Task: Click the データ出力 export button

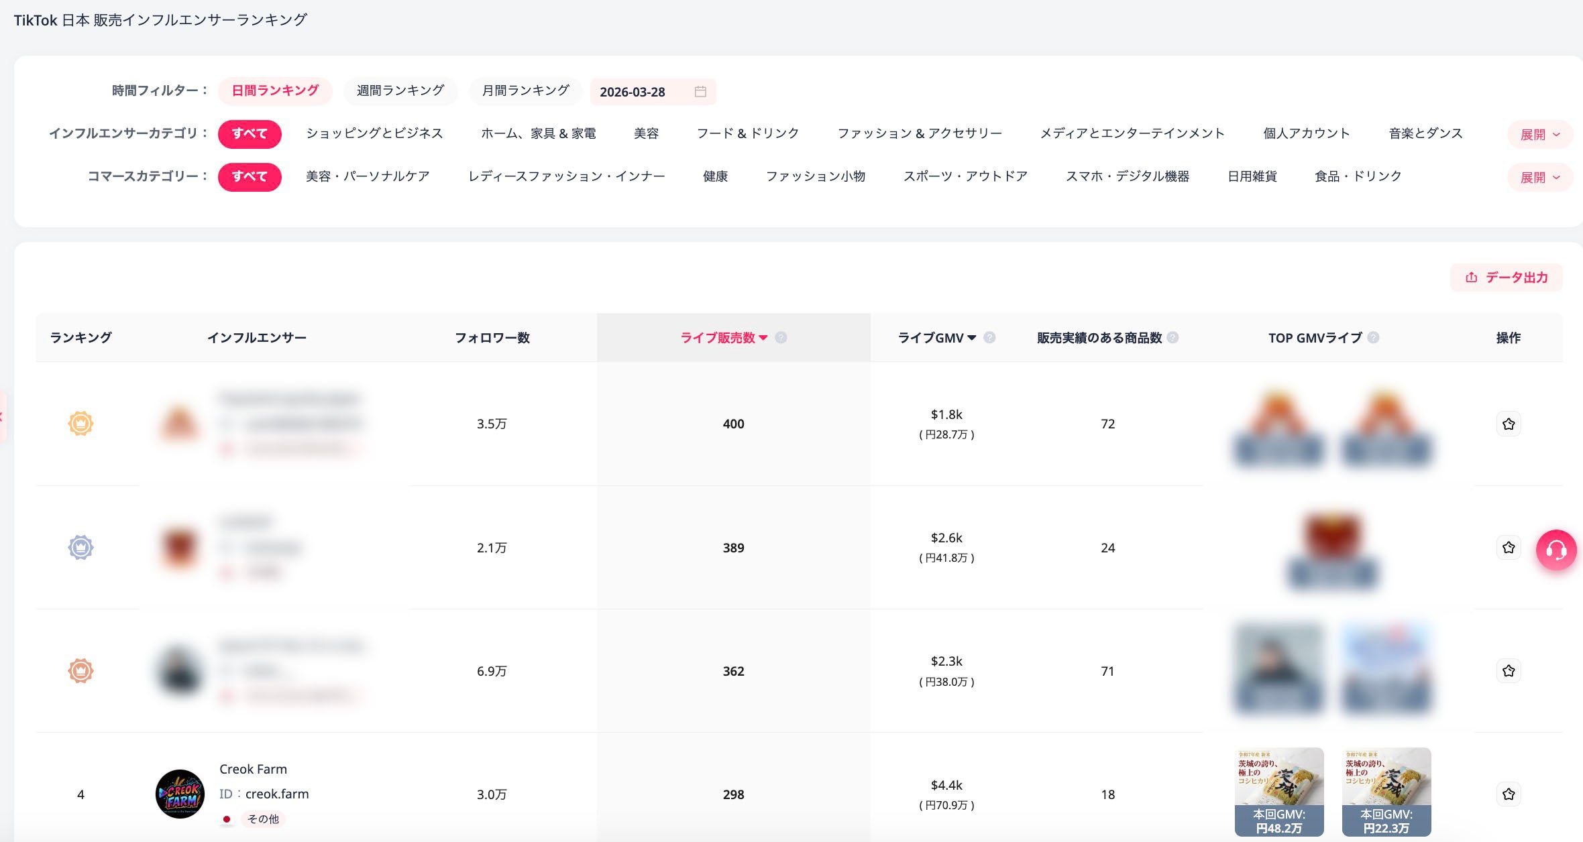Action: pos(1507,278)
